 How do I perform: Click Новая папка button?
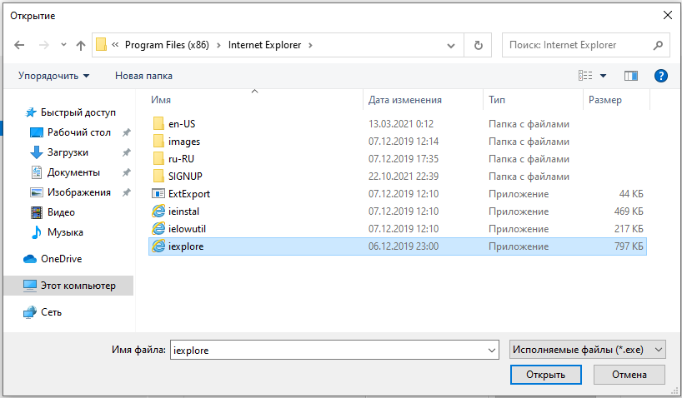point(143,76)
